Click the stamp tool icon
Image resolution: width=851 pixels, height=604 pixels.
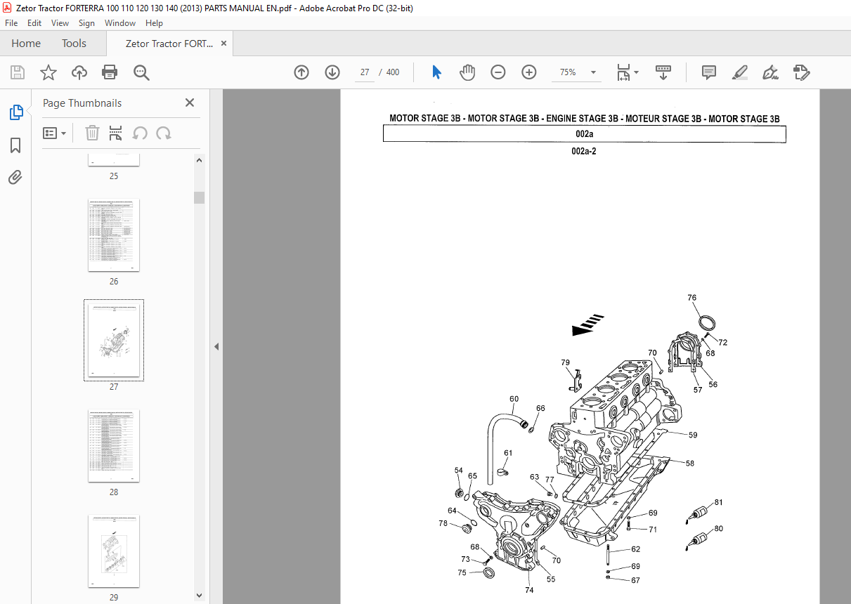coord(802,72)
